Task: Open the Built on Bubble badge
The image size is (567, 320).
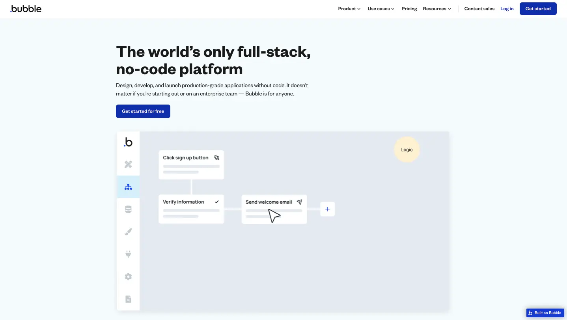Action: (545, 313)
